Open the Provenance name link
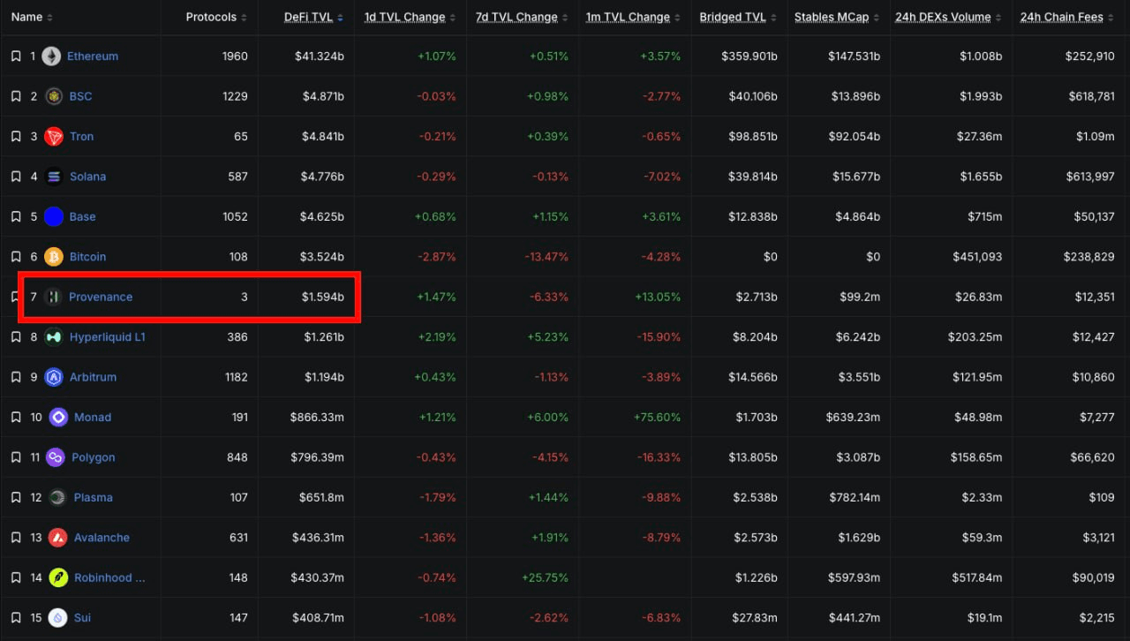This screenshot has height=641, width=1130. point(101,298)
